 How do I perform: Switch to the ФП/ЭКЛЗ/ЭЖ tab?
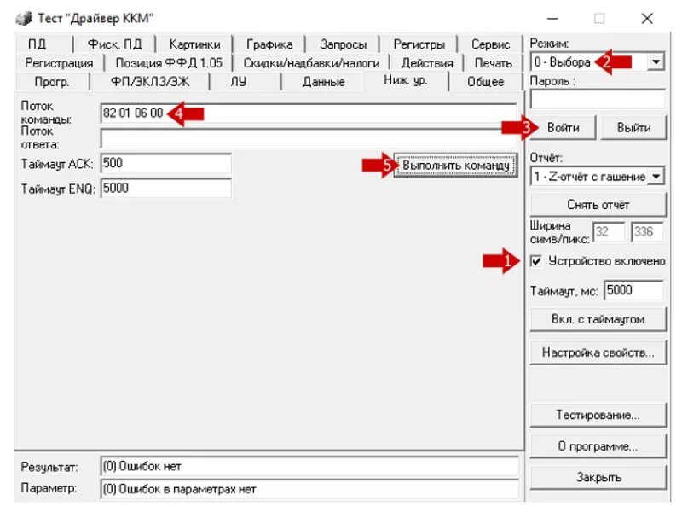(150, 82)
